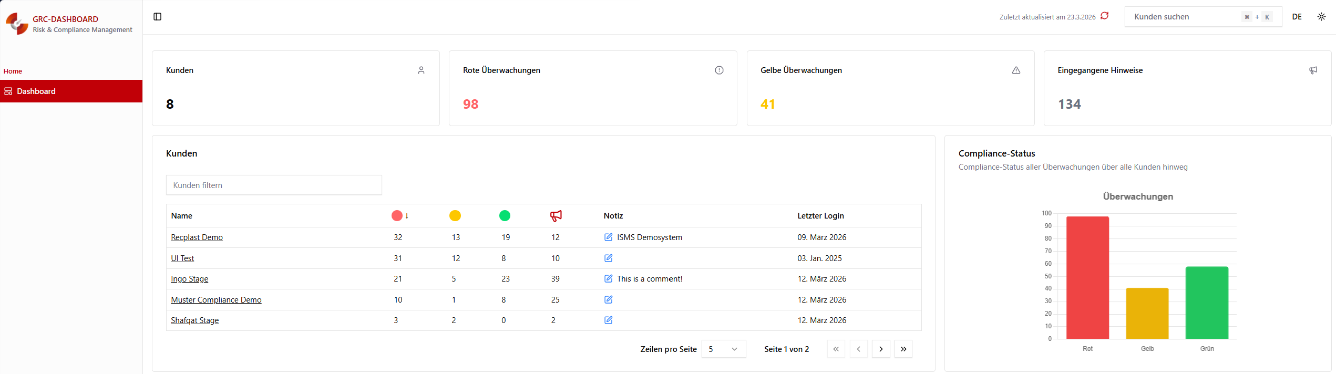
Task: Edit note for Ingo Stage row
Action: [x=608, y=279]
